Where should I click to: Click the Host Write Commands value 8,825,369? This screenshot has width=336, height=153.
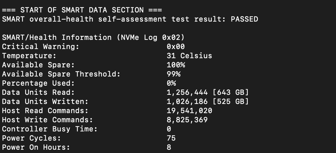pos(187,120)
